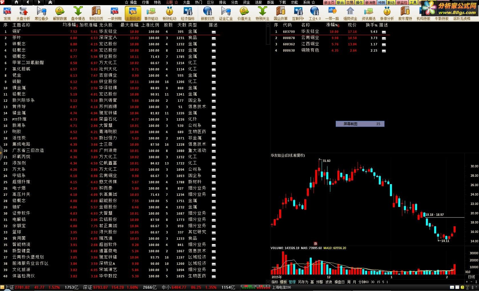Select stock 江西铜业 in right list
The width and height of the screenshot is (479, 291).
[330, 44]
